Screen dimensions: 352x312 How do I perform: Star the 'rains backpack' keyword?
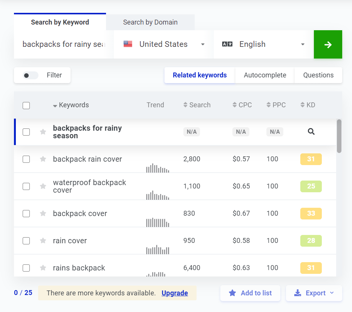point(43,268)
